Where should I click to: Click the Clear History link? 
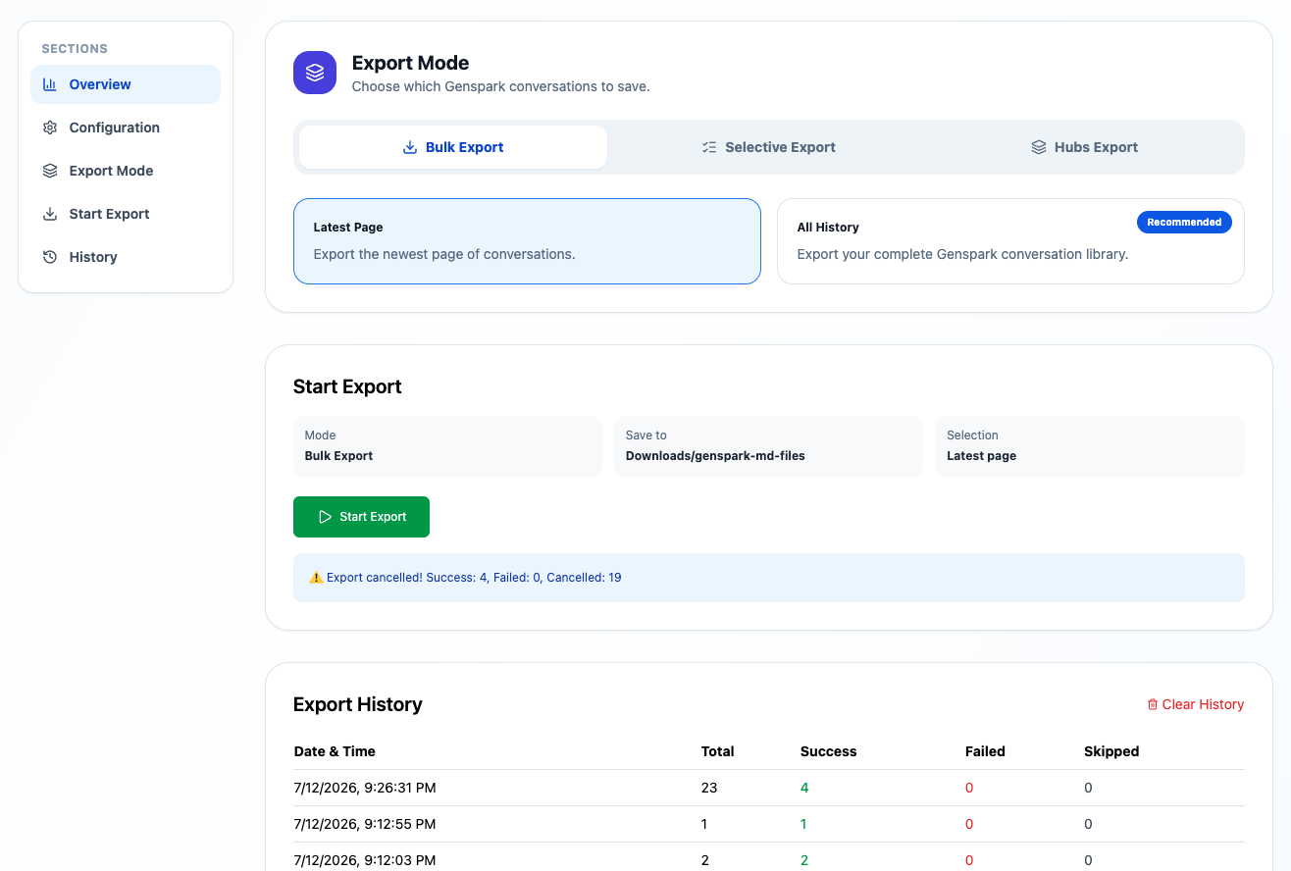pyautogui.click(x=1196, y=704)
